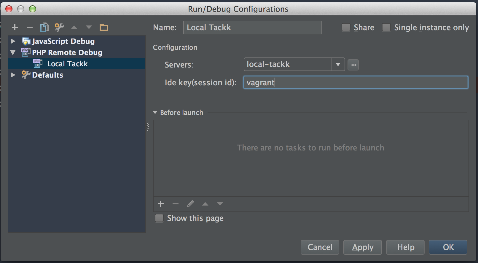Open the edit defaults wrench icon
The height and width of the screenshot is (263, 478).
(x=59, y=28)
